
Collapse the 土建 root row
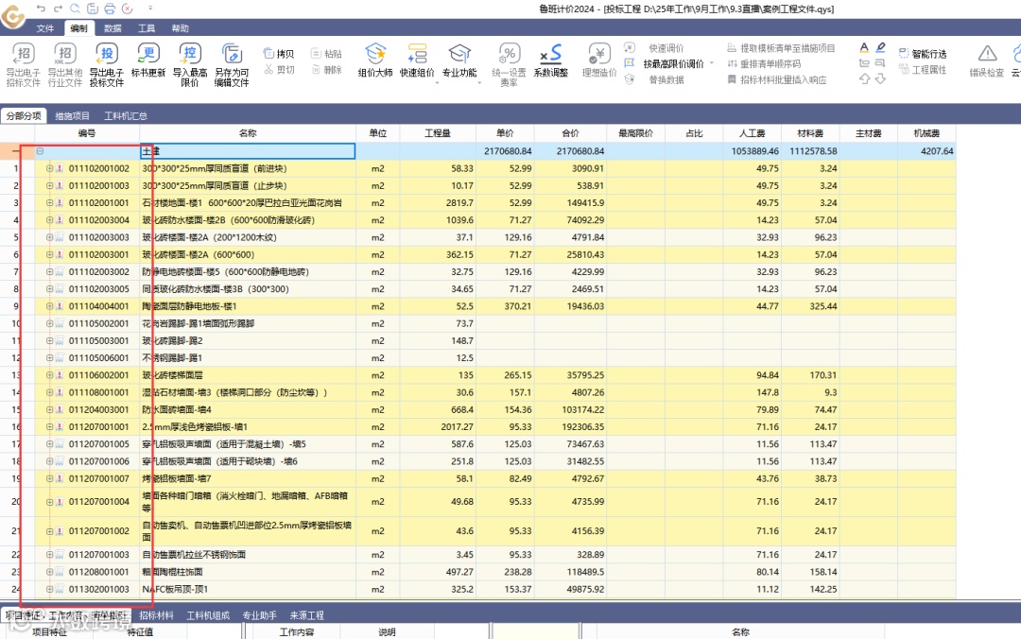point(40,151)
